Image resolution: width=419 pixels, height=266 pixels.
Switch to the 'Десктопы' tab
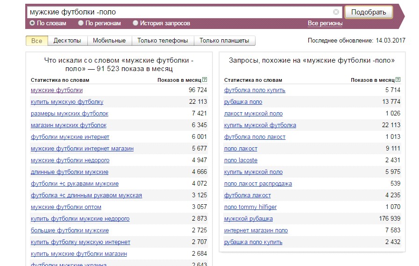[67, 41]
